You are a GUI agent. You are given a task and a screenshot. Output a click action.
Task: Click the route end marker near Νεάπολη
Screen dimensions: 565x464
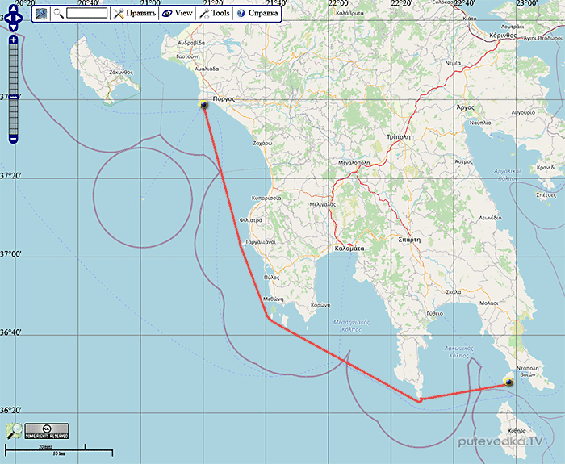click(x=508, y=382)
